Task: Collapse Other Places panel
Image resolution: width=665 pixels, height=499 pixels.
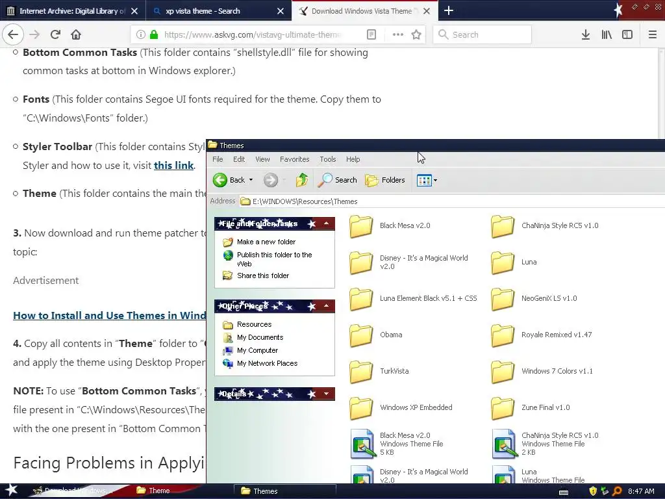Action: 326,306
